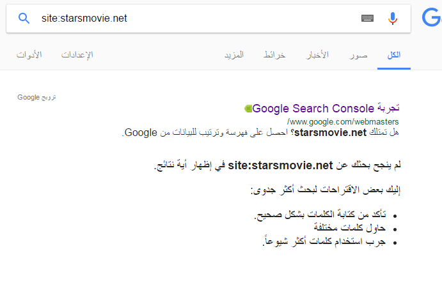442x281 pixels.
Task: Click the green icon beside Search Console title
Action: pyautogui.click(x=248, y=109)
